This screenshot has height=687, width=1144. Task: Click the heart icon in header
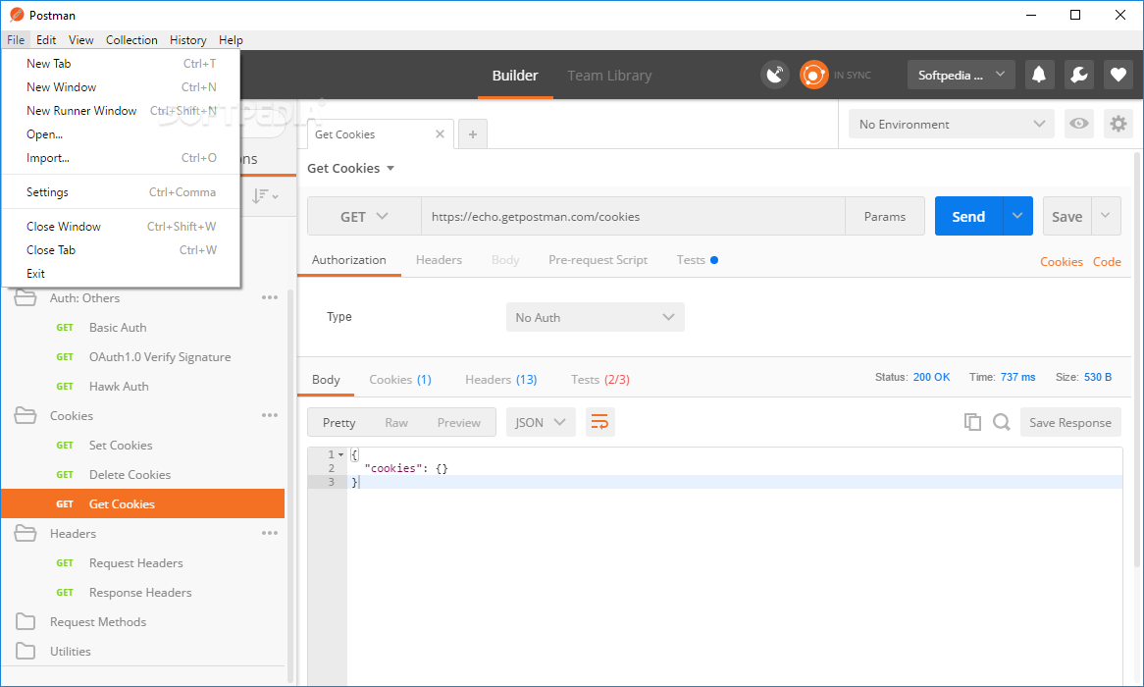pos(1118,75)
